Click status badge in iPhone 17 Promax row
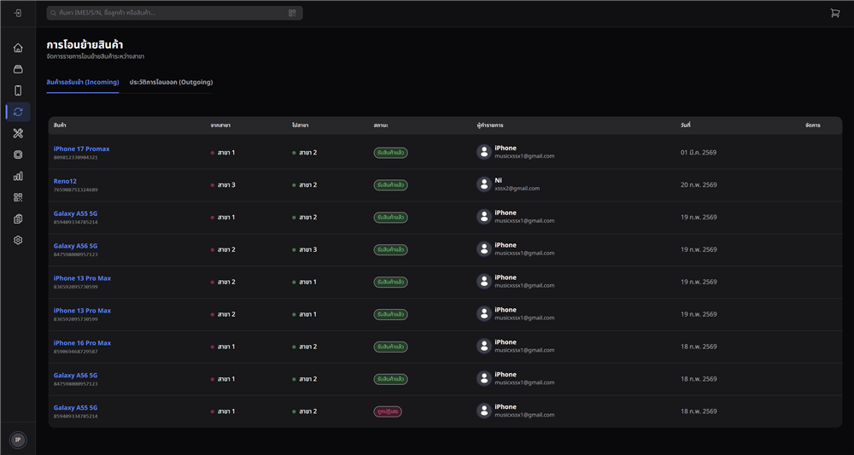 (390, 153)
